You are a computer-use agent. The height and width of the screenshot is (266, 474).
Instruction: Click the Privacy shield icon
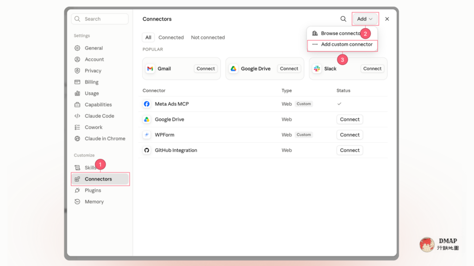pos(77,71)
